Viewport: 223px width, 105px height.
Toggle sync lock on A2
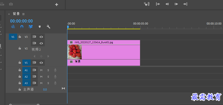[34, 77]
